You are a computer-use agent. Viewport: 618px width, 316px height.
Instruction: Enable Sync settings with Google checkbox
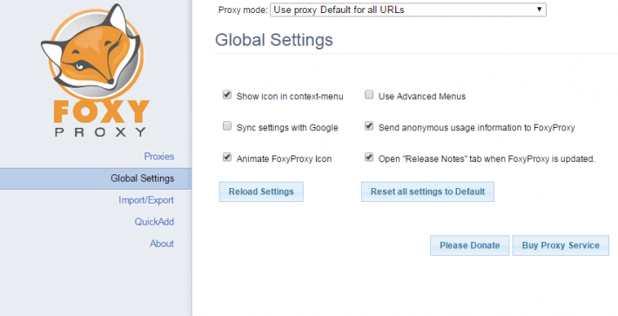coord(227,126)
